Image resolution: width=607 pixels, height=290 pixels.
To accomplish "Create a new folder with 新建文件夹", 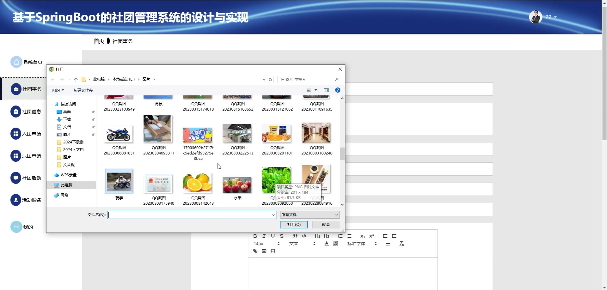I will [83, 90].
